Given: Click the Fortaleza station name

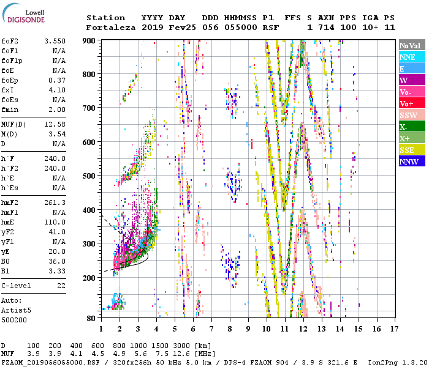Looking at the screenshot, I should [111, 28].
